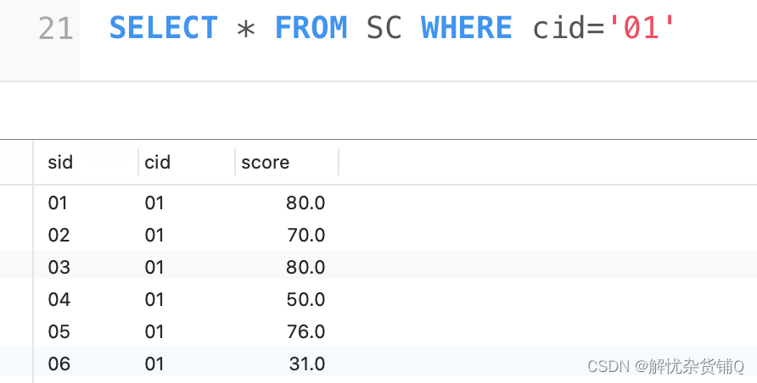Click the cid column header
This screenshot has height=383, width=757.
pos(157,162)
